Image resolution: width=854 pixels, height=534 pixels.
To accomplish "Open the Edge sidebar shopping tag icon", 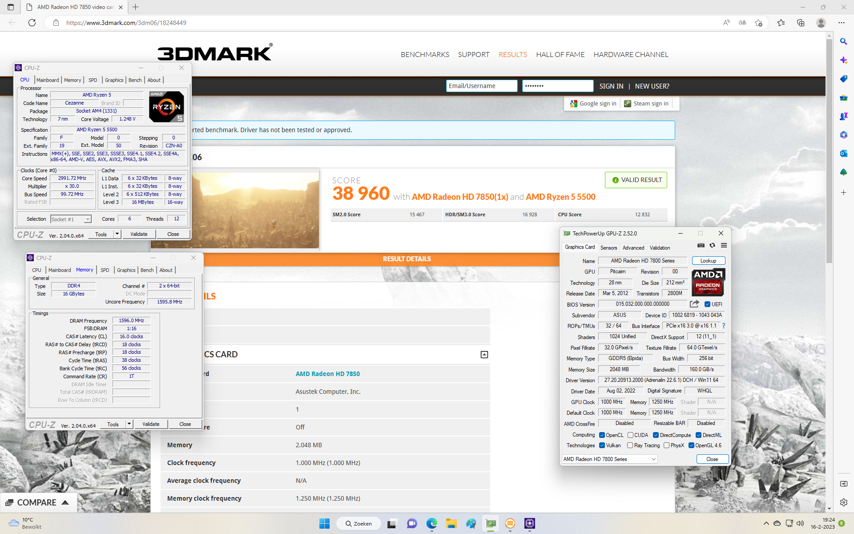I will (843, 79).
